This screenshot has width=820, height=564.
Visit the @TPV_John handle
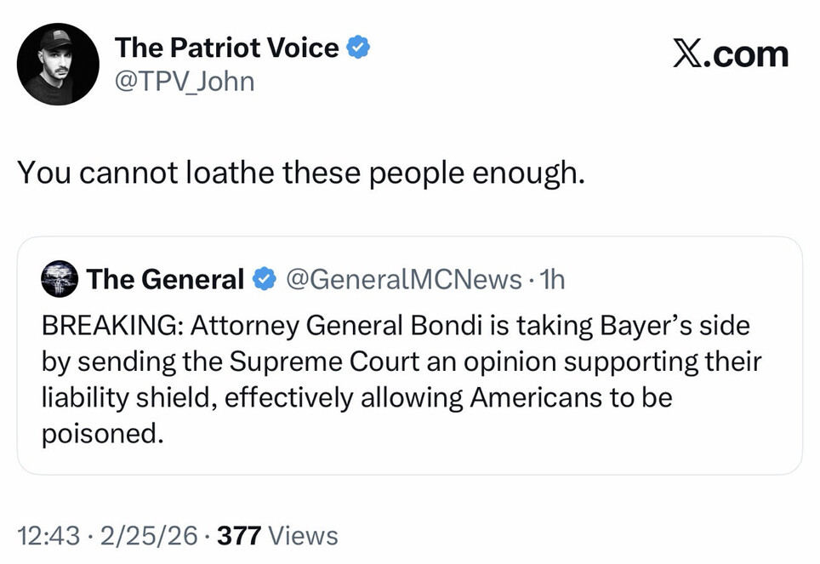[x=184, y=82]
